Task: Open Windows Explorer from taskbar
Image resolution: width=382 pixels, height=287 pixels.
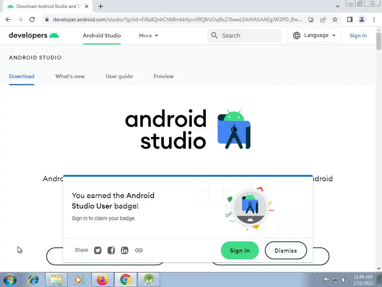Action: [56, 280]
